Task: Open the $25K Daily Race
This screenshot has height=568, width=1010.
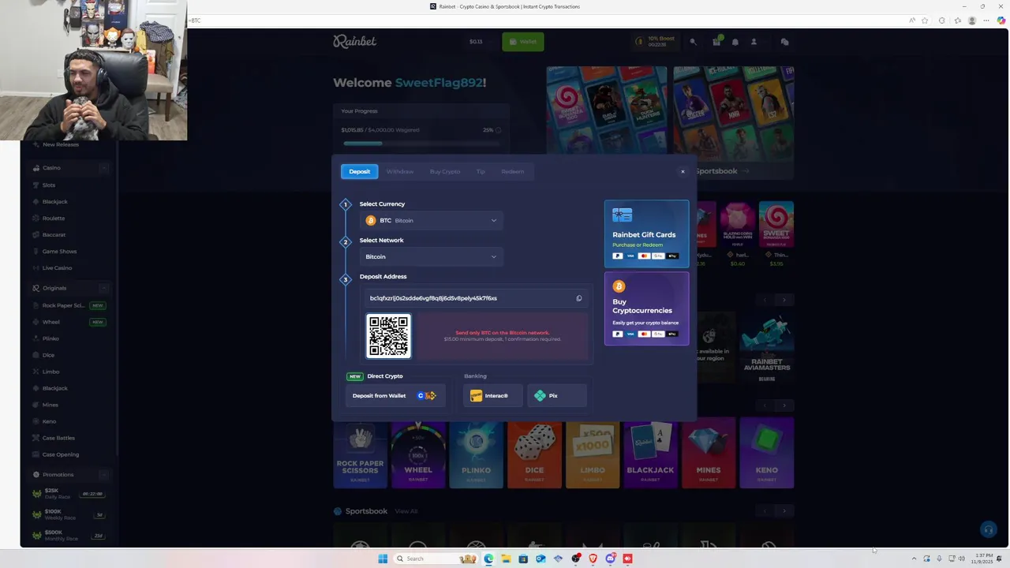Action: click(69, 493)
